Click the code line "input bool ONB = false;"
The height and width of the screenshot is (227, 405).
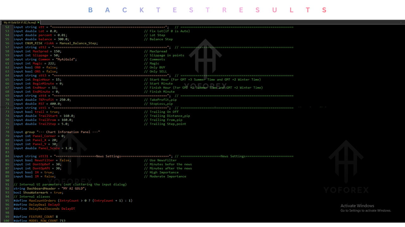35,67
